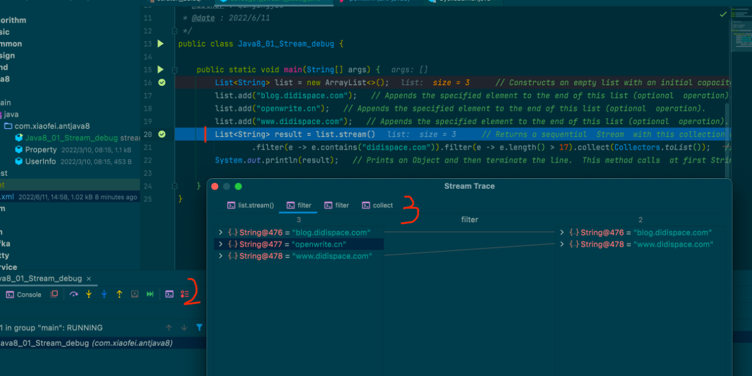Click the Step Out arrow icon

119,294
